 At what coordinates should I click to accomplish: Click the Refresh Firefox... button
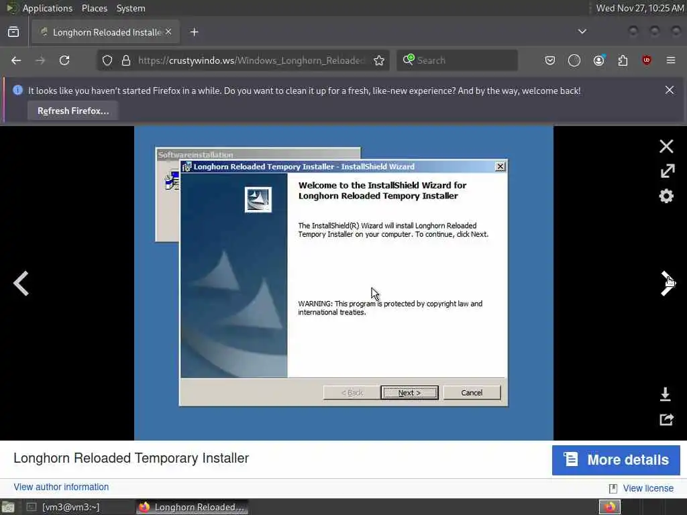[73, 111]
